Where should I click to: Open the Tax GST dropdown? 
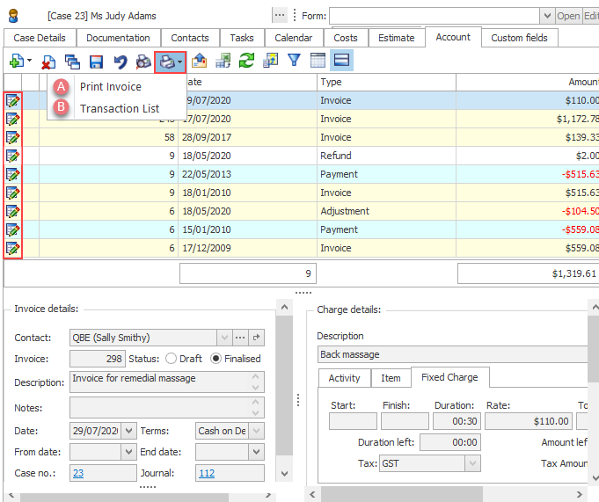click(472, 463)
